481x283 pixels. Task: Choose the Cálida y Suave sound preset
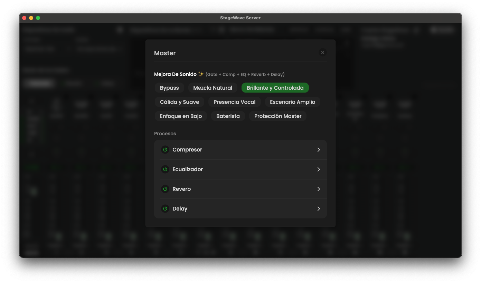point(179,102)
